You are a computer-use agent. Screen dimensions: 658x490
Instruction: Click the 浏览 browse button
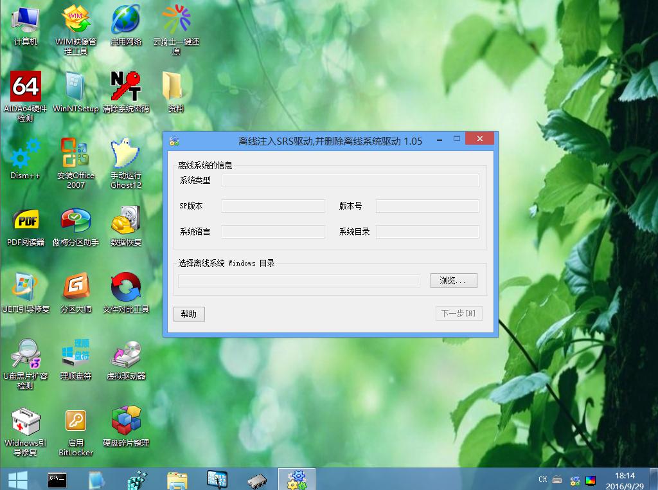coord(453,280)
